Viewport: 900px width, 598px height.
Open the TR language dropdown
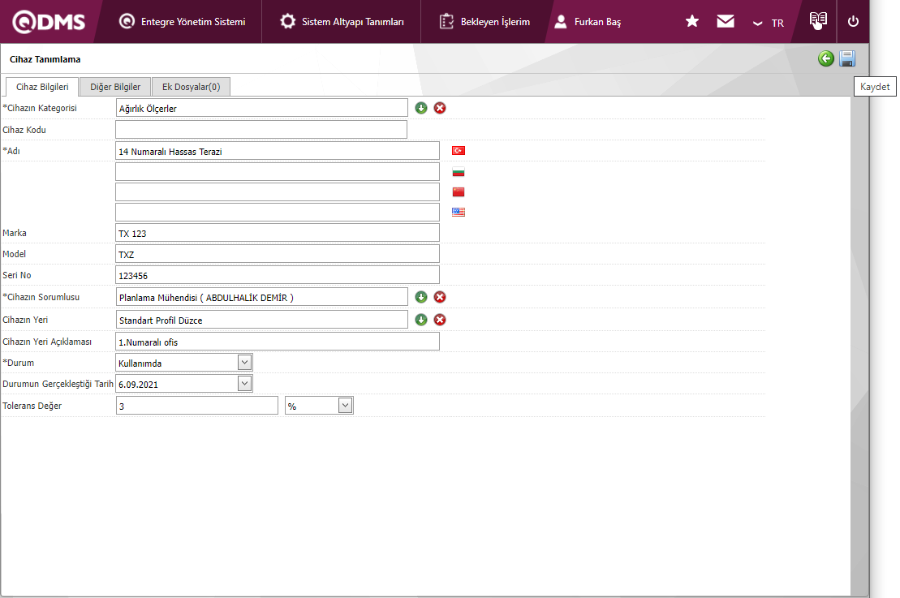[x=768, y=23]
